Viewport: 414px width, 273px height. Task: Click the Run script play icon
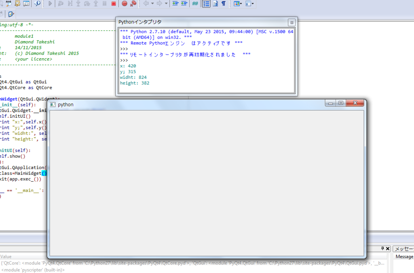point(50,3)
